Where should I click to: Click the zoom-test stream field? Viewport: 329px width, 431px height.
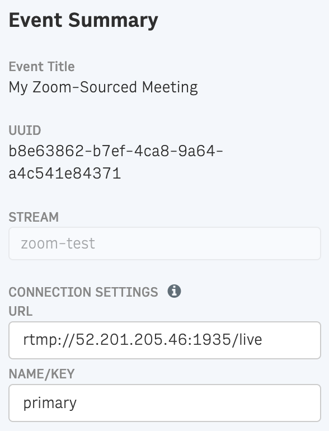[164, 243]
